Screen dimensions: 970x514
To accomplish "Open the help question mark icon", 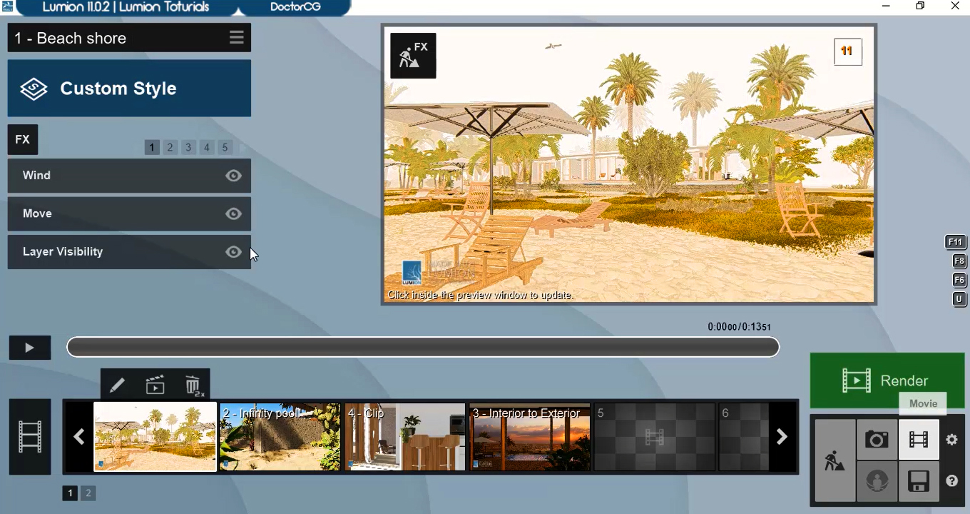I will click(952, 482).
